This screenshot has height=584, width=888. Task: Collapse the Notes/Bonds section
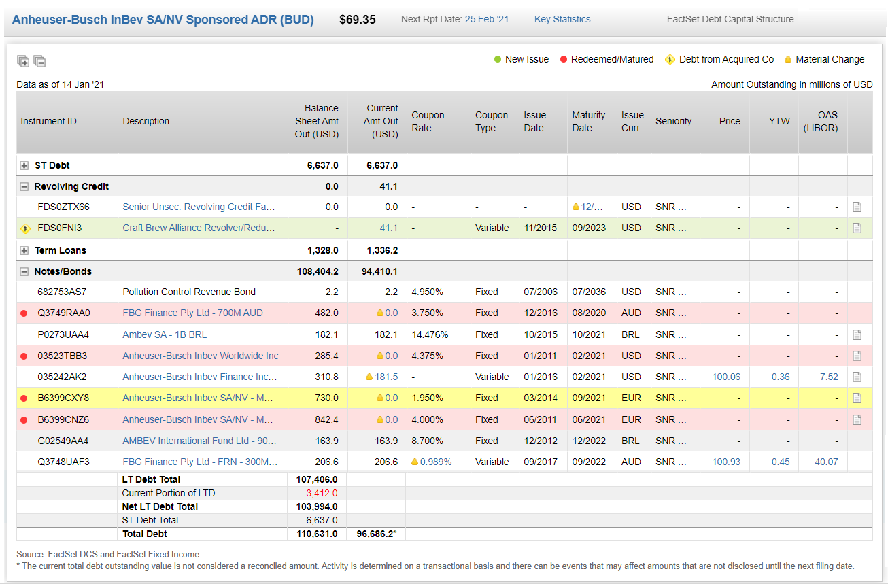tap(23, 271)
